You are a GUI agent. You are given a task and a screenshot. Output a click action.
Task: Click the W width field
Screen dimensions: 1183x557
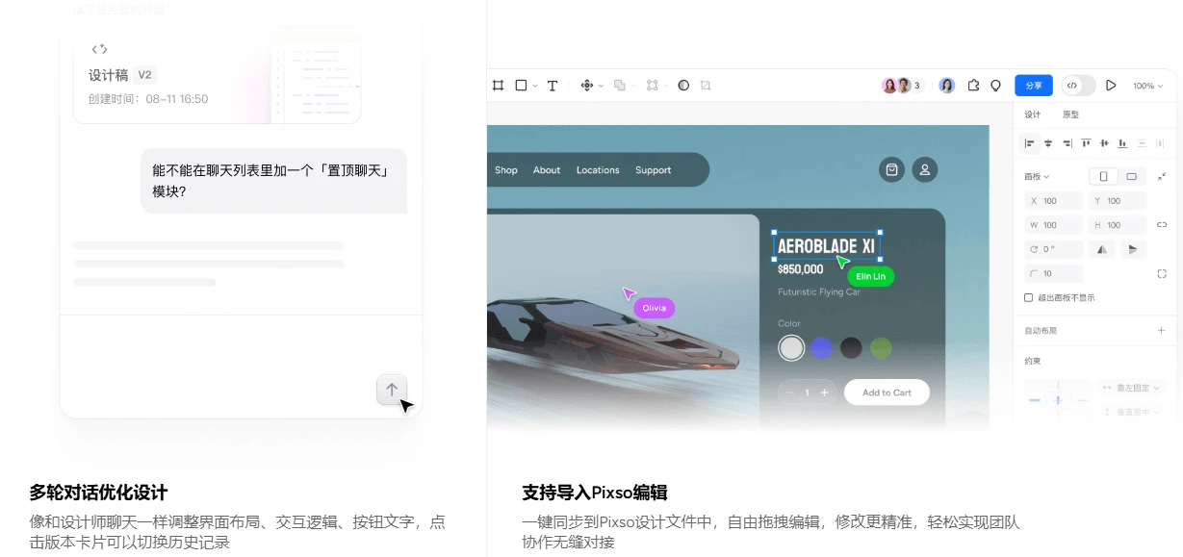tap(1053, 225)
